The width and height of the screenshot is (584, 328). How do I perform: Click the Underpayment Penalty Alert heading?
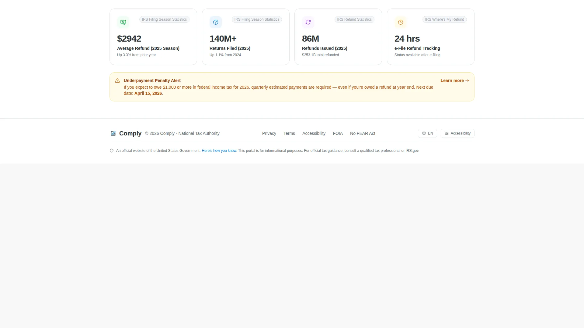click(152, 80)
